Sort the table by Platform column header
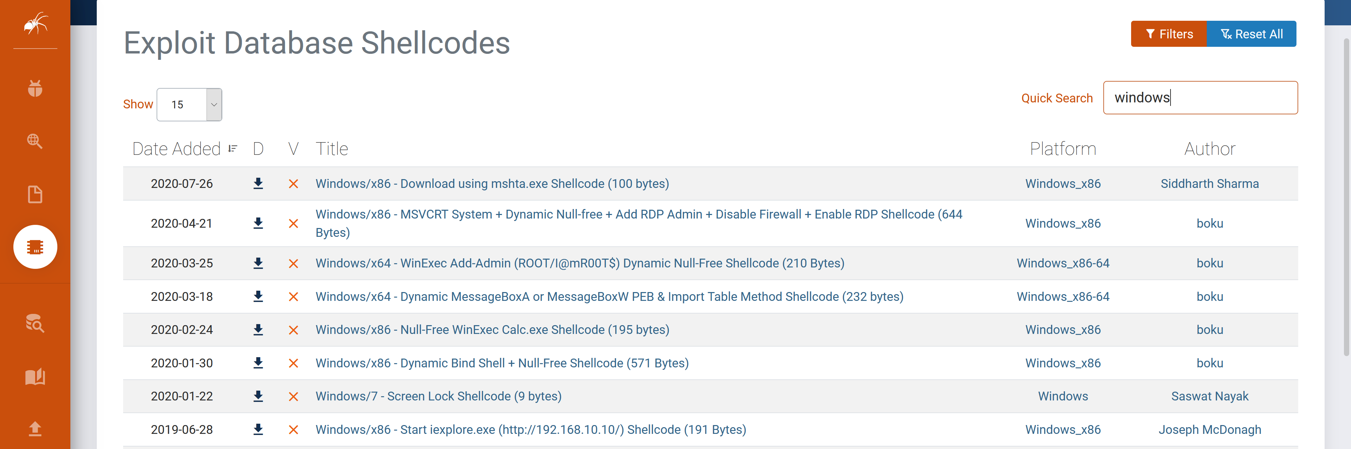 point(1063,149)
